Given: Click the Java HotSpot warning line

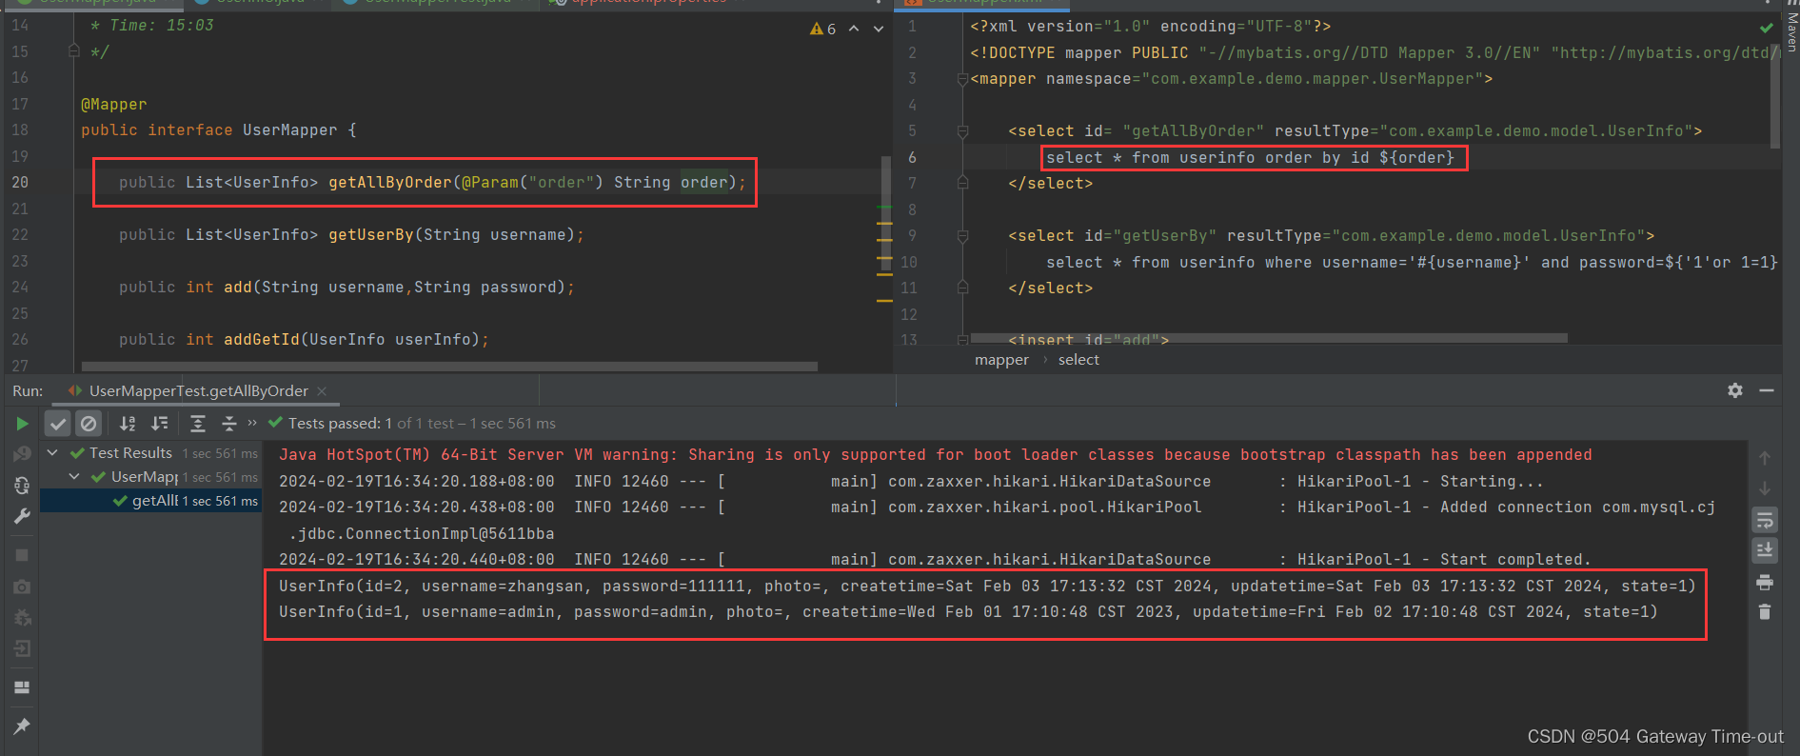Looking at the screenshot, I should pos(935,455).
